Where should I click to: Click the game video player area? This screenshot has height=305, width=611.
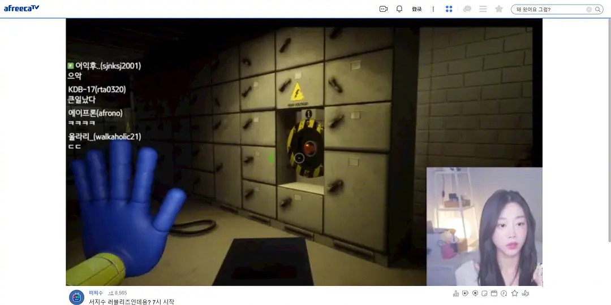pyautogui.click(x=304, y=152)
